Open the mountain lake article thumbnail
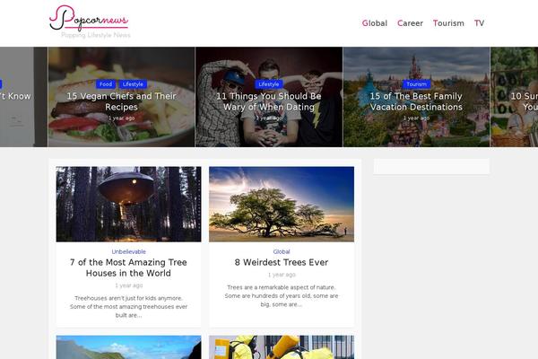This screenshot has height=359, width=538. click(x=128, y=347)
